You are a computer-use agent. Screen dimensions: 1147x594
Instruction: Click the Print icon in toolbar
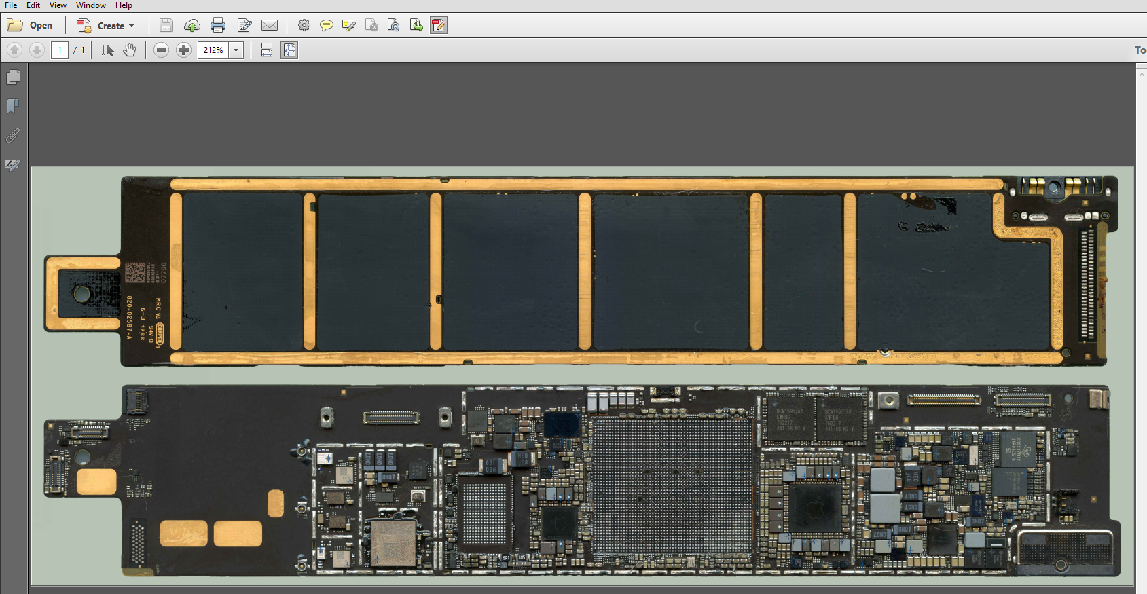click(x=218, y=26)
